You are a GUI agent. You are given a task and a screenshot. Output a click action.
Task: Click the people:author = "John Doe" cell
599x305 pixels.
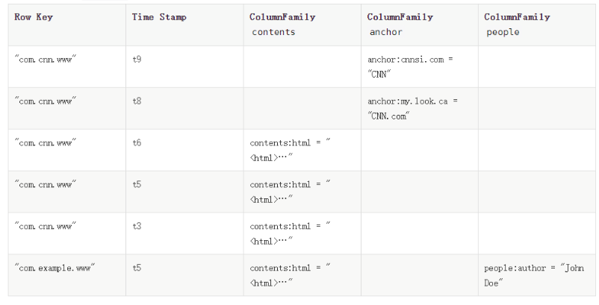tap(537, 275)
